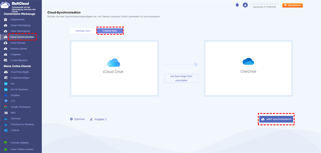The width and height of the screenshot is (321, 153).
Task: Choose destination in OneDrive box
Action: [x=248, y=69]
